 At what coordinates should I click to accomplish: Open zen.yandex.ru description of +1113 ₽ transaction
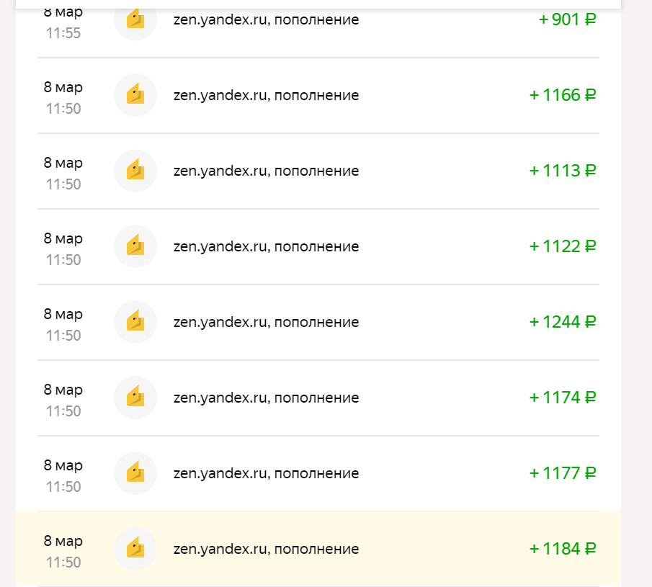tap(266, 171)
